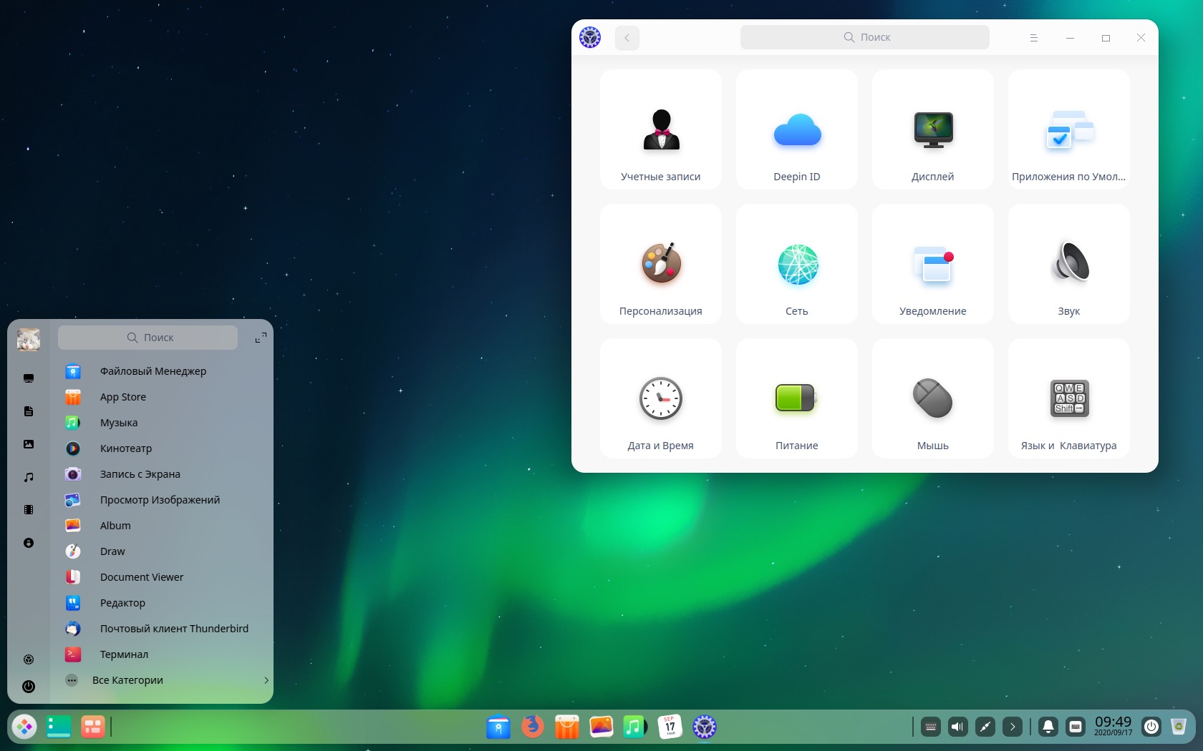Image resolution: width=1203 pixels, height=751 pixels.
Task: Click the launcher button in dock
Action: click(24, 727)
